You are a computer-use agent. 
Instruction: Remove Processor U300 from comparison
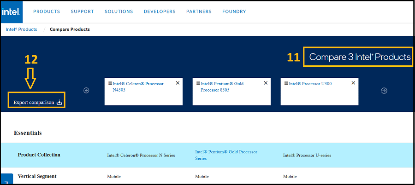353,83
